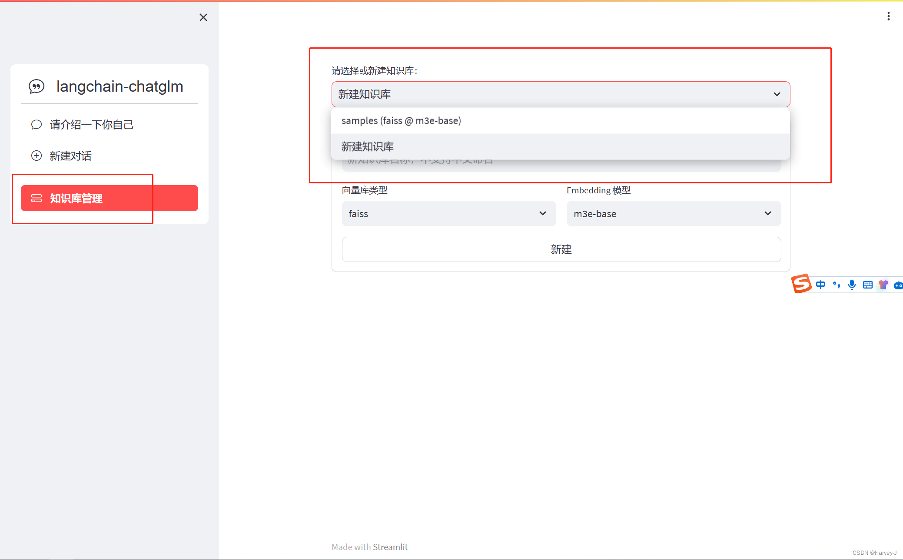The width and height of the screenshot is (903, 560).
Task: Choose samples (faiss @ m3e-base) option
Action: coord(401,121)
